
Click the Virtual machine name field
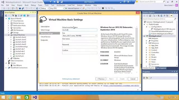pyautogui.click(x=80, y=30)
